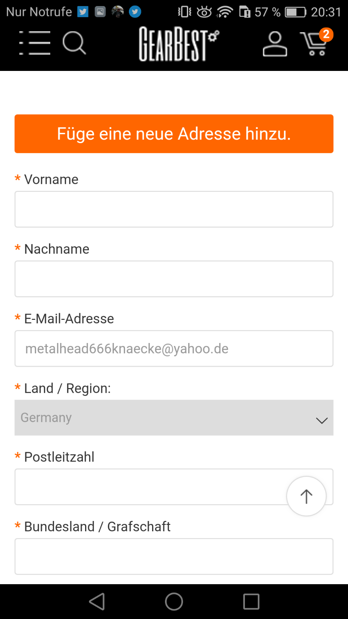Open the hamburger menu icon
This screenshot has height=619, width=348.
pos(35,43)
